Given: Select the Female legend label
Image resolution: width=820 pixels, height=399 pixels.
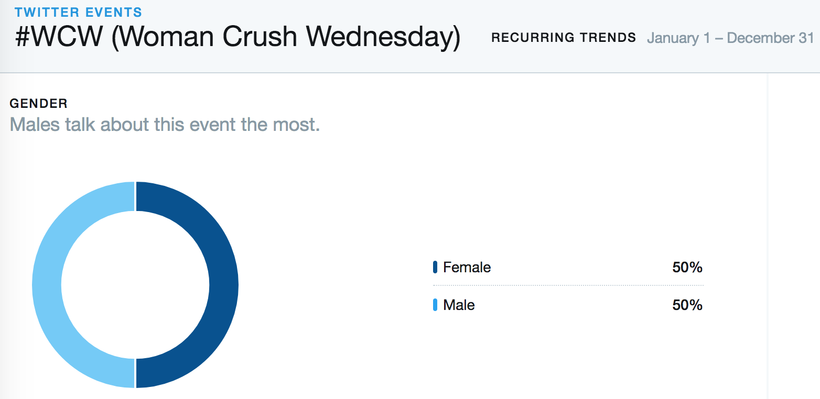Looking at the screenshot, I should (x=467, y=268).
